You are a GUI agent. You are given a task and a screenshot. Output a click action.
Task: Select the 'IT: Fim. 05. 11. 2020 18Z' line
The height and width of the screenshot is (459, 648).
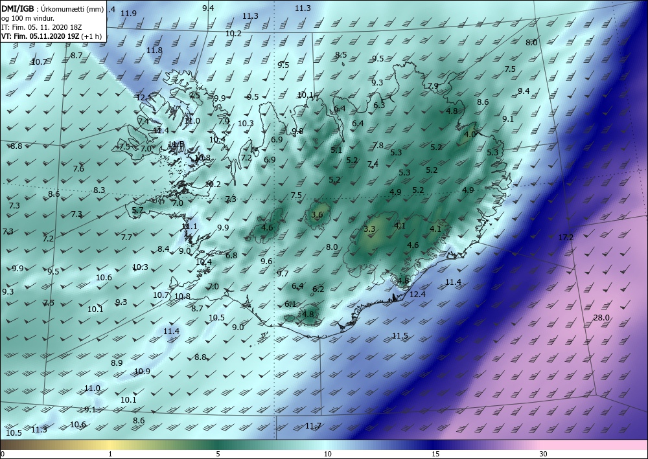41,27
